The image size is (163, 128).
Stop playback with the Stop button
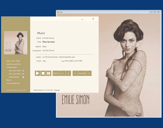pos(43,73)
